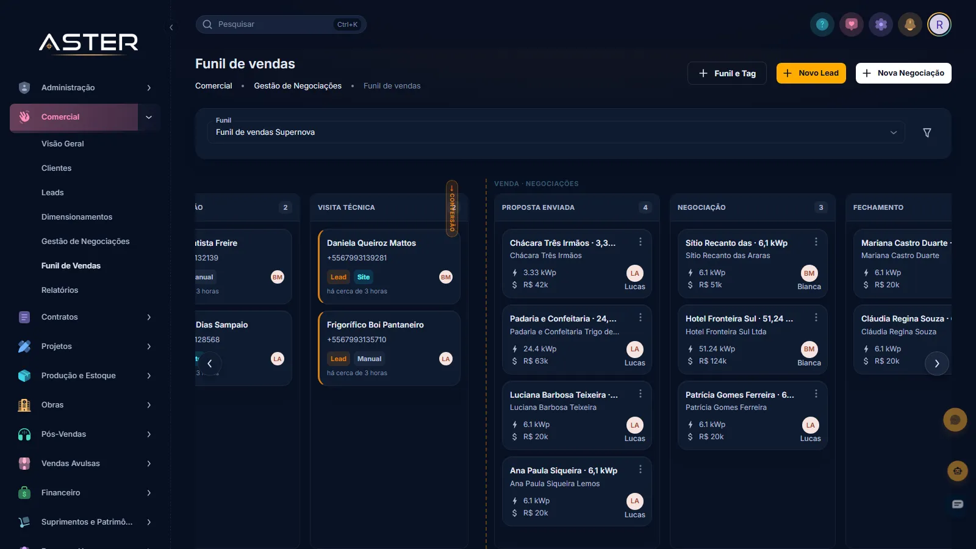Image resolution: width=976 pixels, height=549 pixels.
Task: Click the Pesquisar search field
Action: point(281,24)
